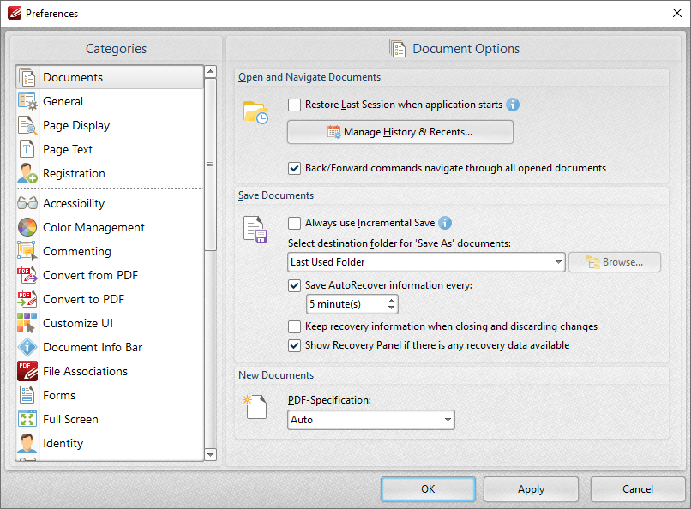Decrease AutoRecover minutes with down arrow
The image size is (691, 509).
(391, 308)
